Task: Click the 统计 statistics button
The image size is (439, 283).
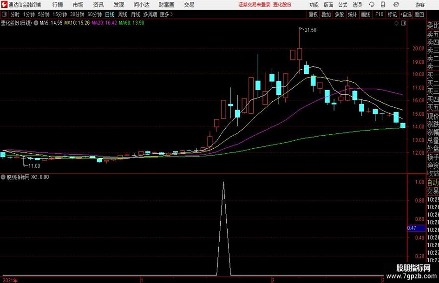Action: pos(352,14)
